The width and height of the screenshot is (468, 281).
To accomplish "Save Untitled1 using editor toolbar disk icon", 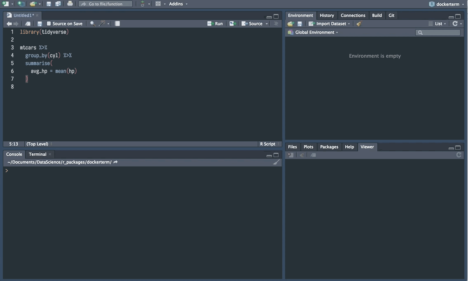I will point(40,23).
